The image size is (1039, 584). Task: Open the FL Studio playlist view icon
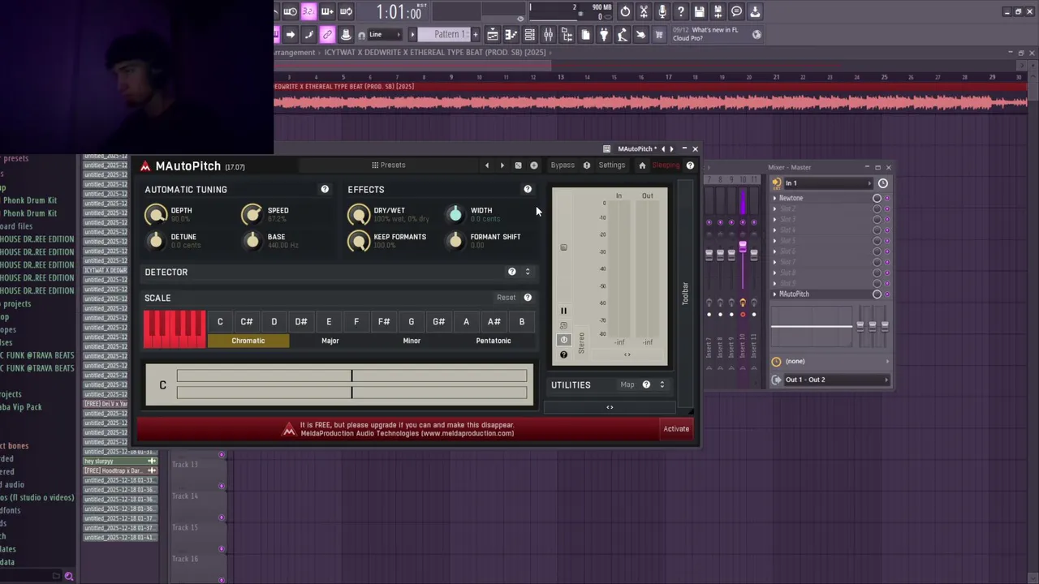[493, 35]
